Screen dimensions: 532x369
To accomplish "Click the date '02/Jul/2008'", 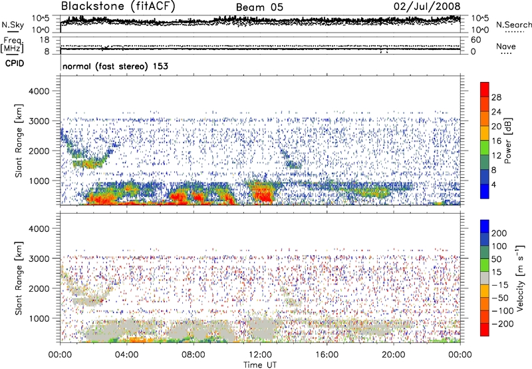I will pos(427,7).
